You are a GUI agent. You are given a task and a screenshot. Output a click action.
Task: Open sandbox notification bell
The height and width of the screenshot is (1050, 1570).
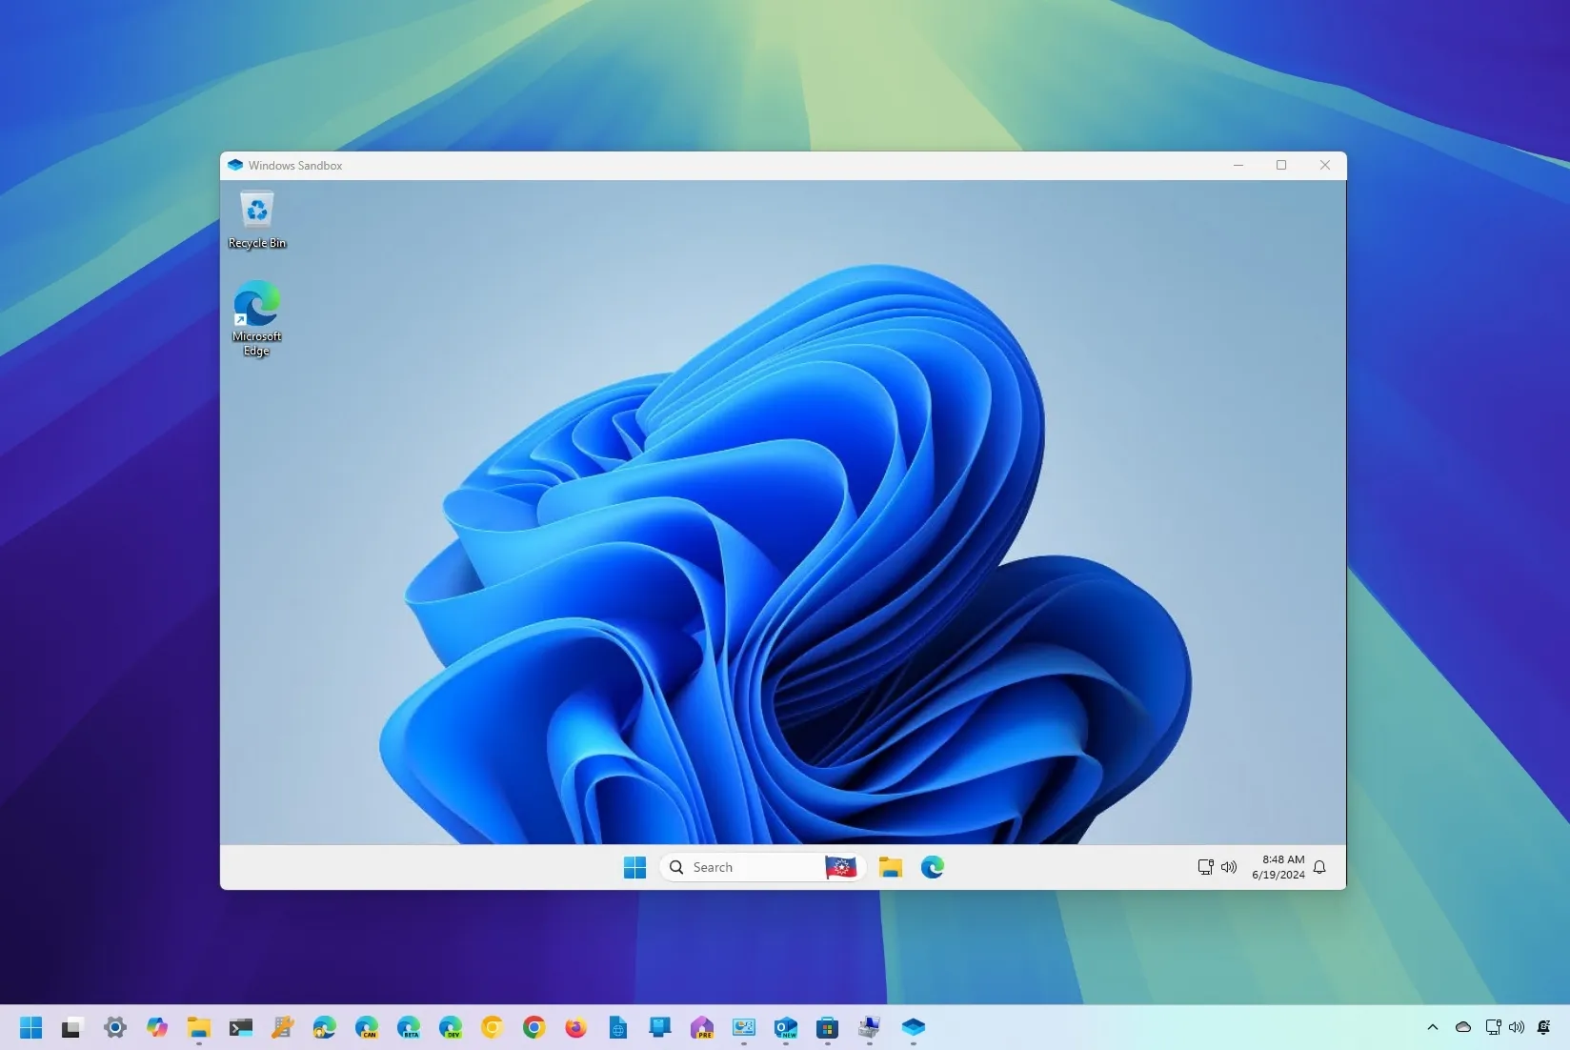coord(1318,868)
